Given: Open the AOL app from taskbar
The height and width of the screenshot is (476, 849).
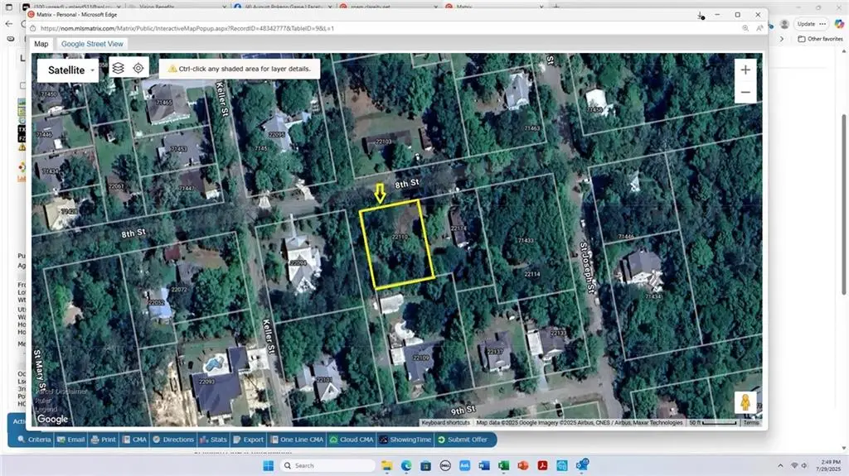Looking at the screenshot, I should pyautogui.click(x=464, y=465).
